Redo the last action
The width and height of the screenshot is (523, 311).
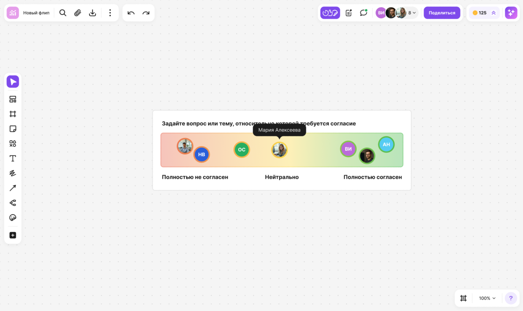tap(146, 13)
